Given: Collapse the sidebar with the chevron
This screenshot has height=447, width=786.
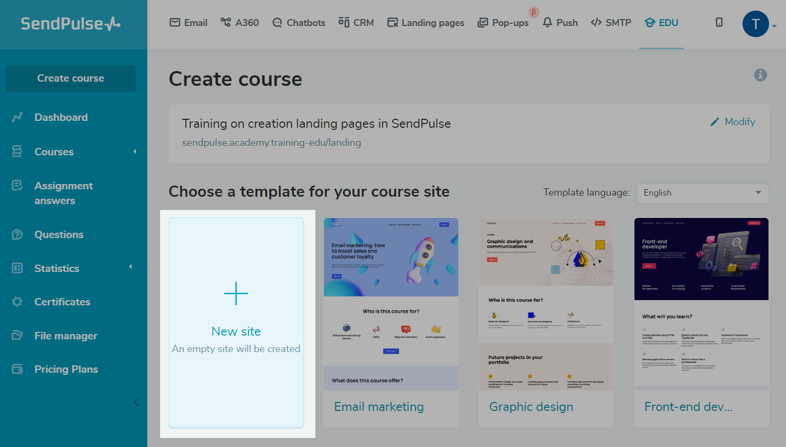Looking at the screenshot, I should pyautogui.click(x=136, y=402).
